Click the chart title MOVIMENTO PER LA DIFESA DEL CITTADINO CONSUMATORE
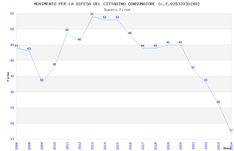 tap(117, 4)
